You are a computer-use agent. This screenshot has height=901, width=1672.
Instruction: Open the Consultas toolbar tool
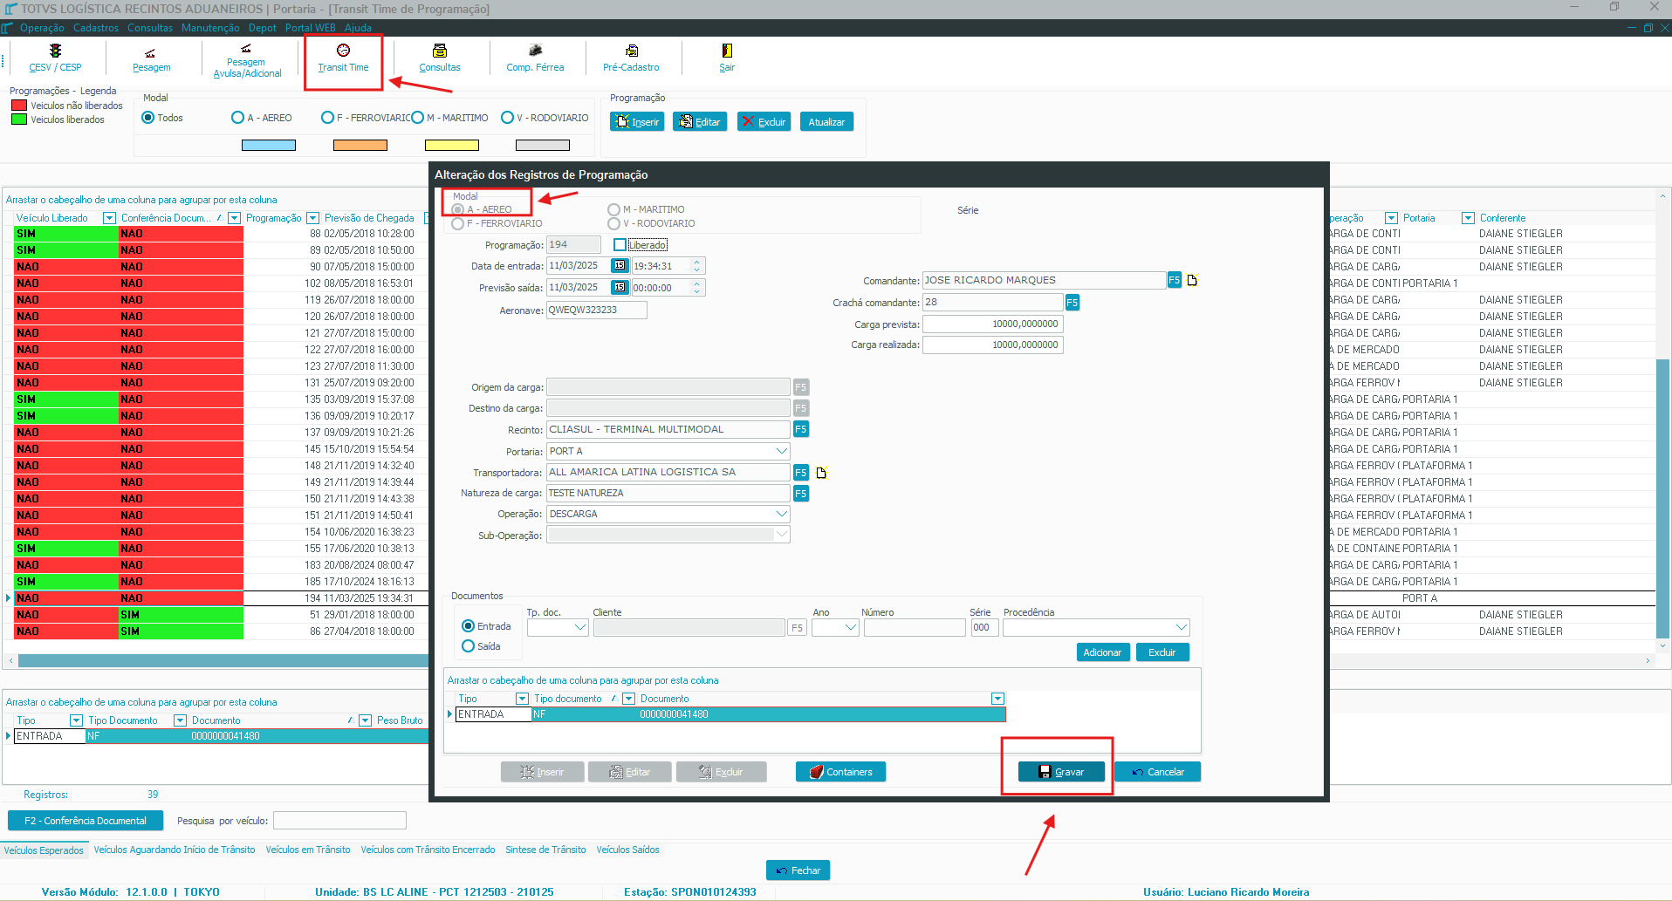(x=439, y=58)
